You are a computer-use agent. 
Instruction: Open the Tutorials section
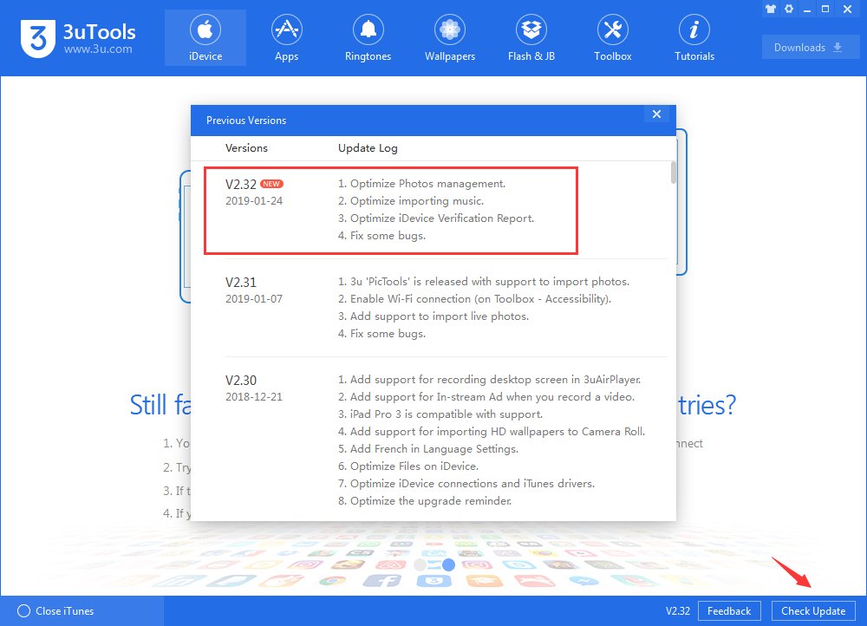tap(694, 37)
